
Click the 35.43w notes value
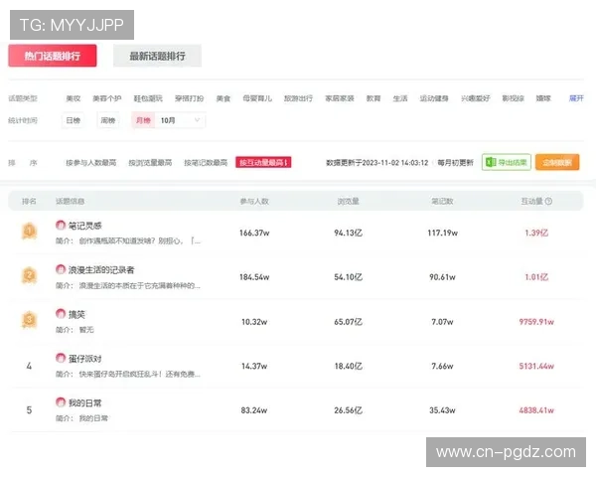click(442, 410)
